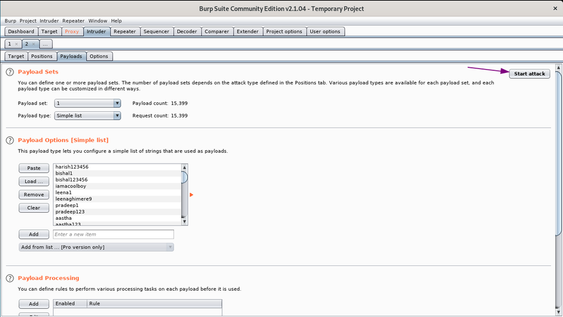Click the Enabled column header

point(70,304)
